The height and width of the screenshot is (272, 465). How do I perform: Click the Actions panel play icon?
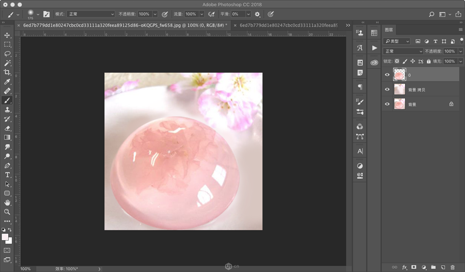[375, 47]
